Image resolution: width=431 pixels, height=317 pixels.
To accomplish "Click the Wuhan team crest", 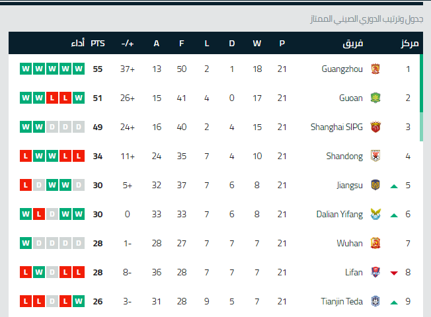I will 375,243.
